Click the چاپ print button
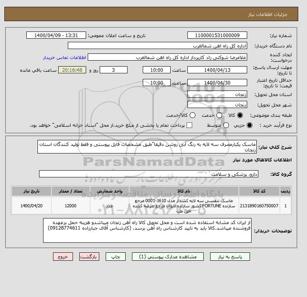The height and width of the screenshot is (297, 307). click(116, 256)
